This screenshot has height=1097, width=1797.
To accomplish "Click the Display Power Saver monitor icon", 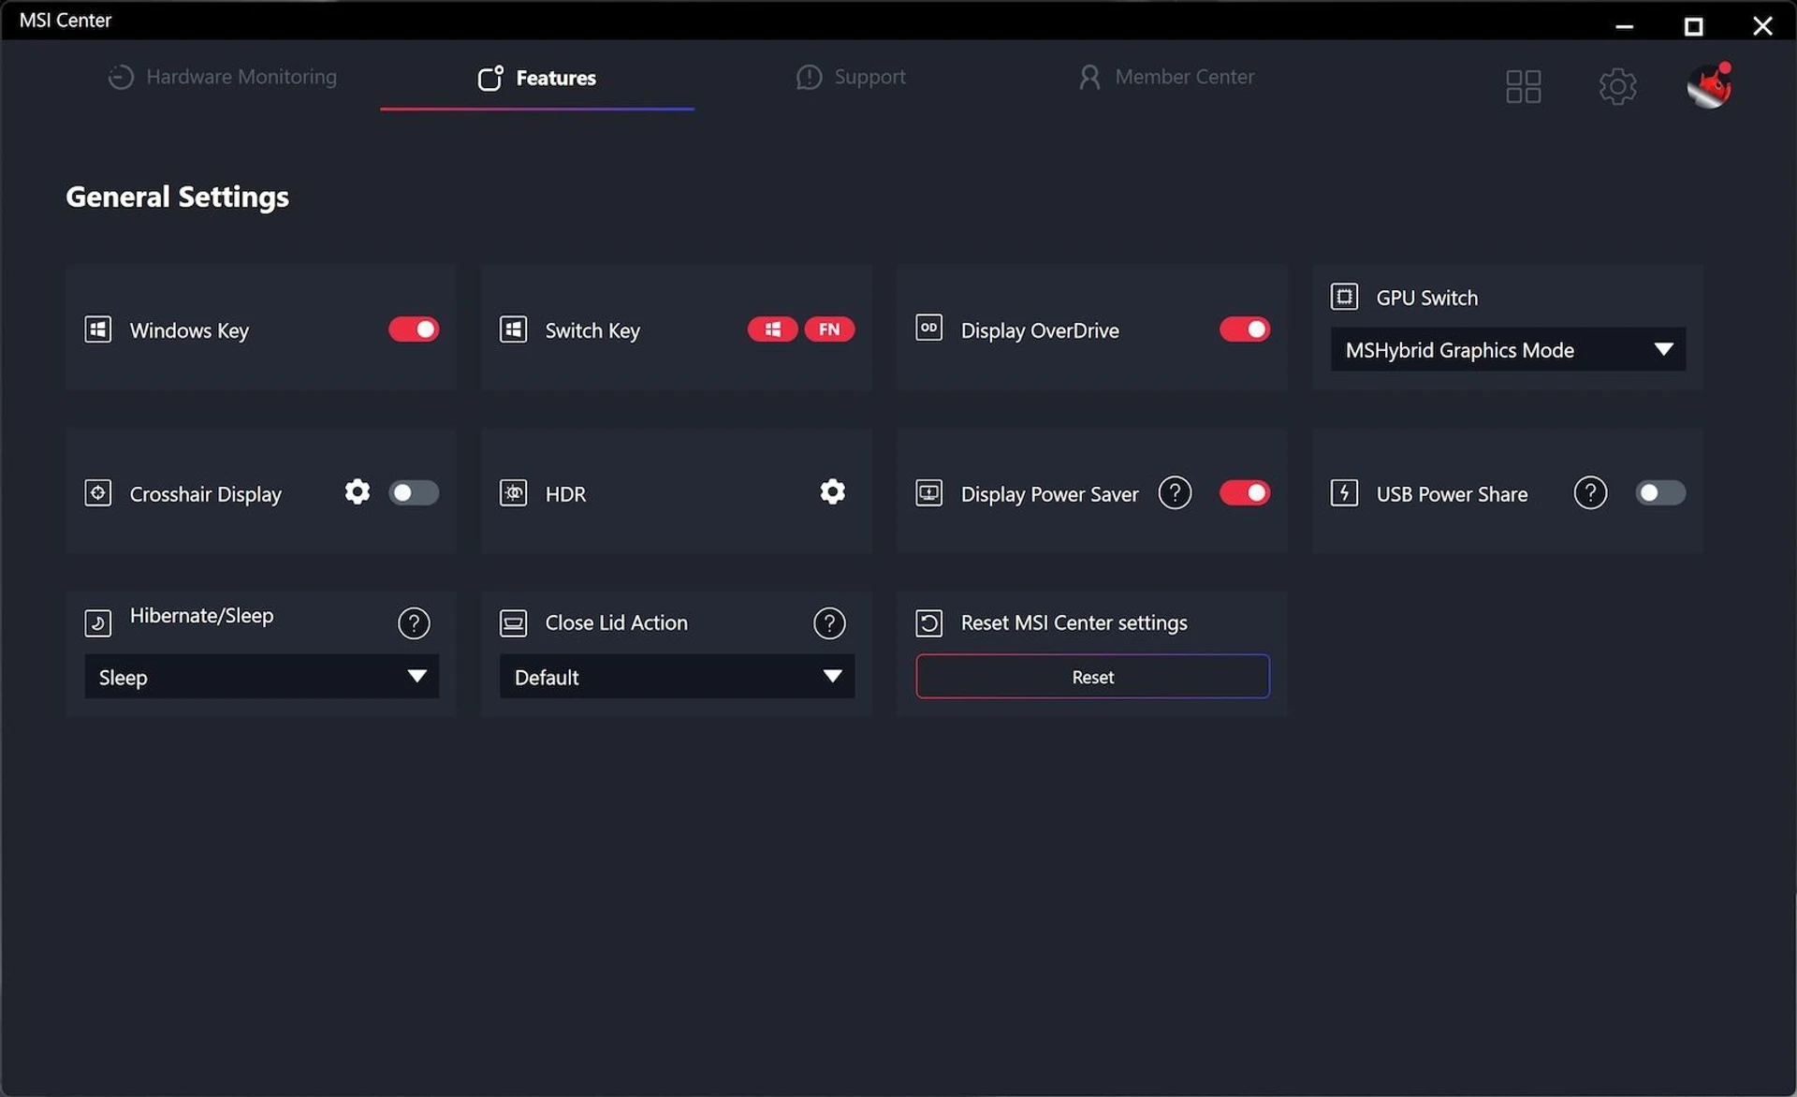I will click(928, 492).
